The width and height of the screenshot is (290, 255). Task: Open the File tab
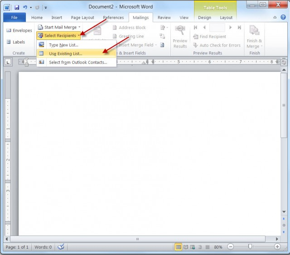pos(14,18)
